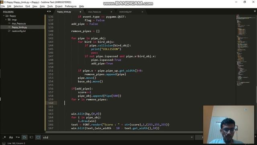Switch to the flappy_birds.py tab

[x=64, y=12]
